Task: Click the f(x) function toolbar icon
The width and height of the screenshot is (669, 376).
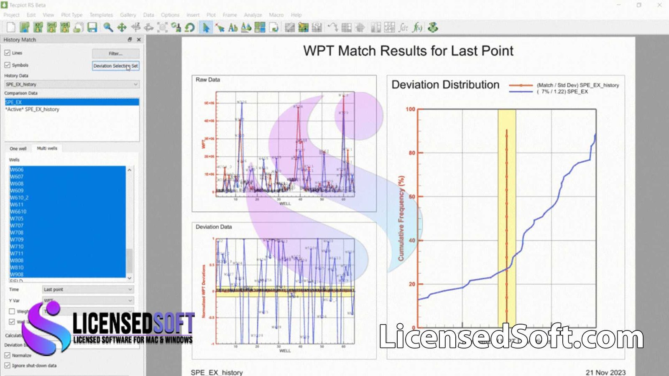Action: click(x=417, y=28)
